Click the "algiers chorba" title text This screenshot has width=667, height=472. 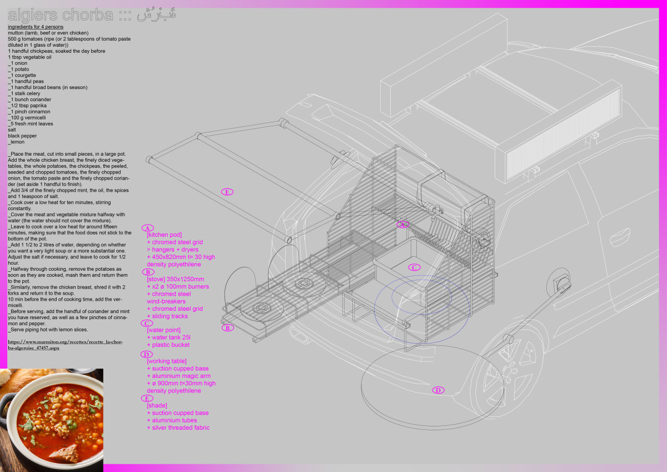pyautogui.click(x=60, y=15)
